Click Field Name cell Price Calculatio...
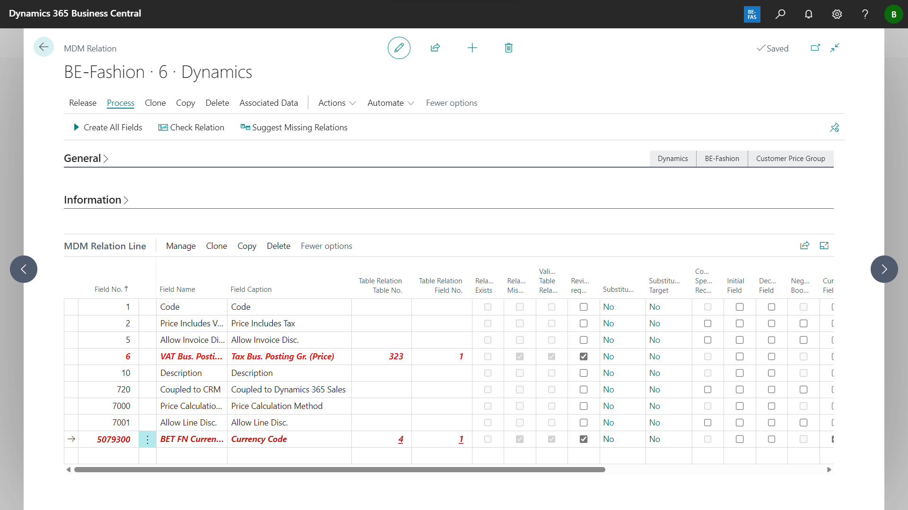 pos(192,406)
